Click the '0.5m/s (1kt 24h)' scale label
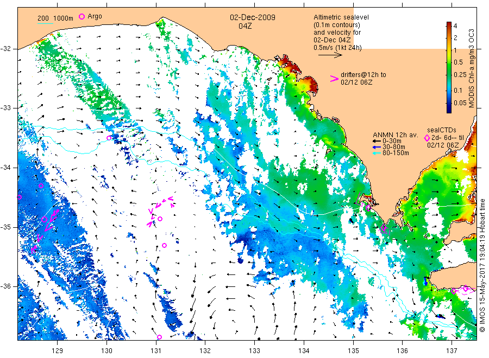The image size is (489, 358). (x=337, y=48)
